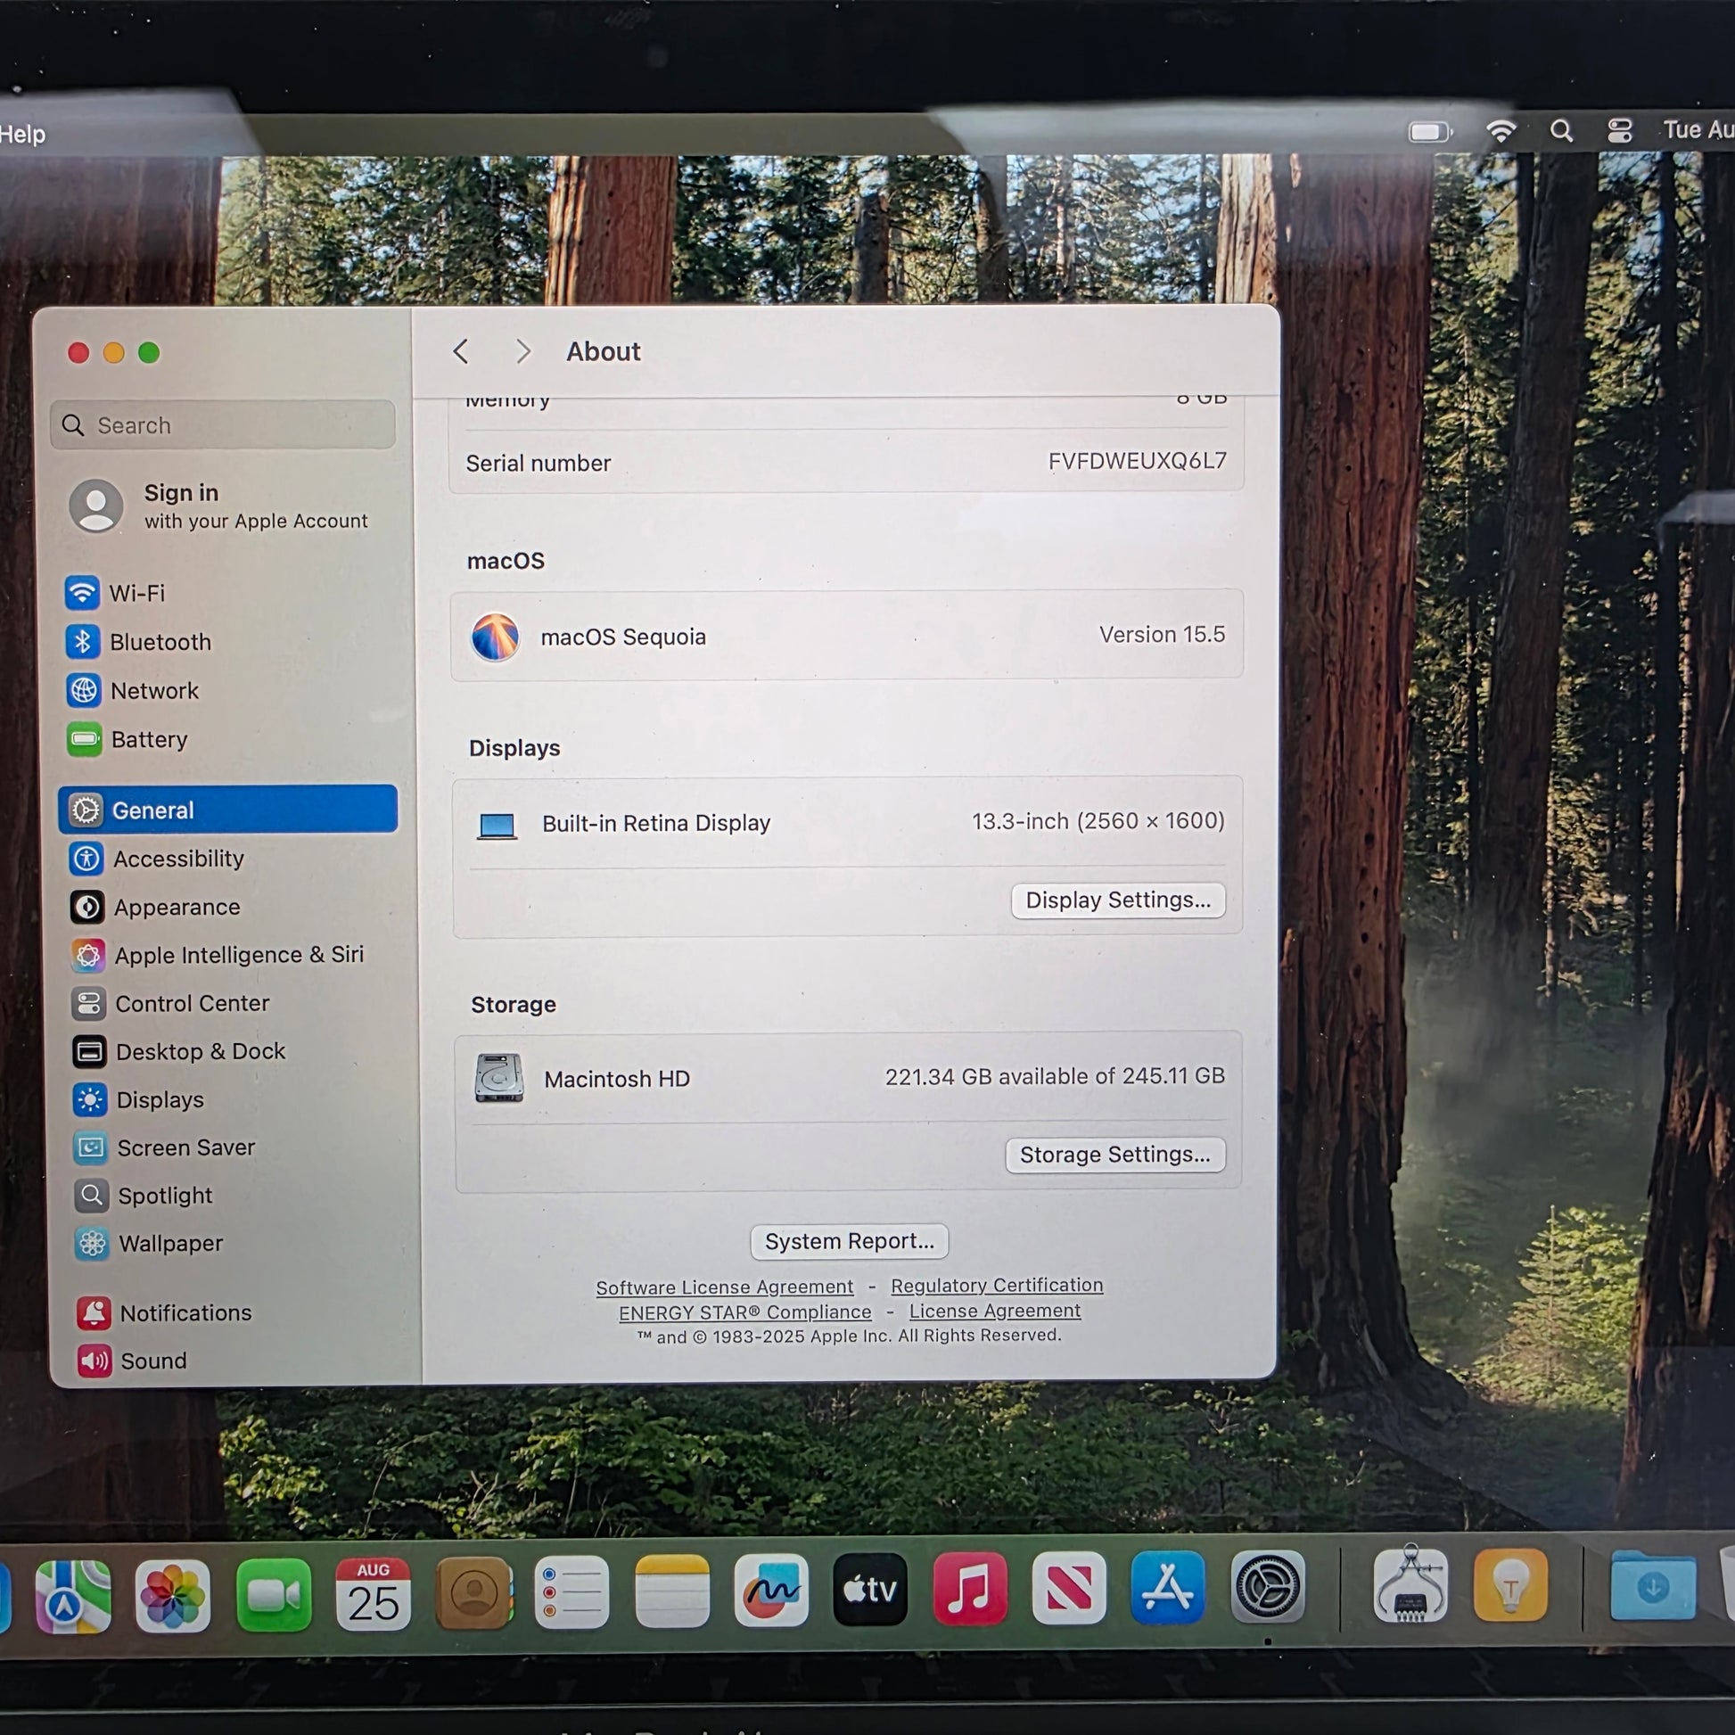Open News app in the Dock
Viewport: 1735px width, 1735px height.
pos(1069,1589)
